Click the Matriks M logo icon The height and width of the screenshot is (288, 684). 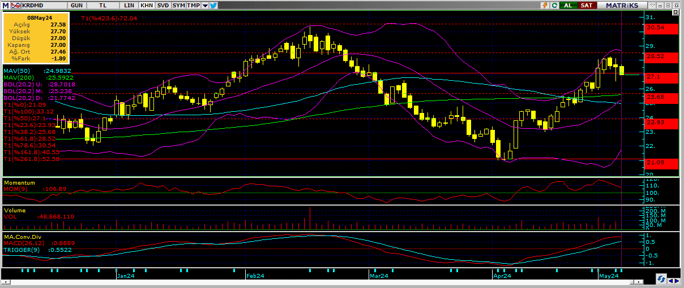click(5, 5)
